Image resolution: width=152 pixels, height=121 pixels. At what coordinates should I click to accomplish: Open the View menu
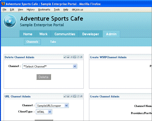21,10
